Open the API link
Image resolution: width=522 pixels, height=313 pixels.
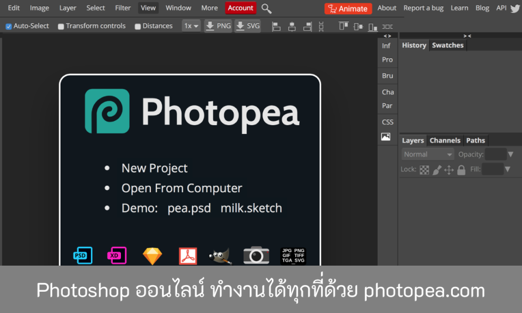[x=501, y=8]
